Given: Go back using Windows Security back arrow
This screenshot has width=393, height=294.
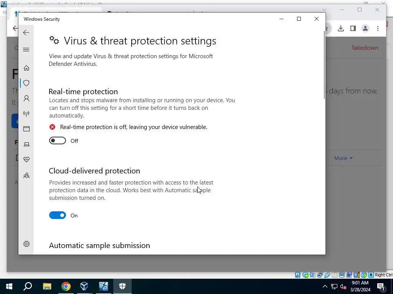Looking at the screenshot, I should click(x=26, y=33).
